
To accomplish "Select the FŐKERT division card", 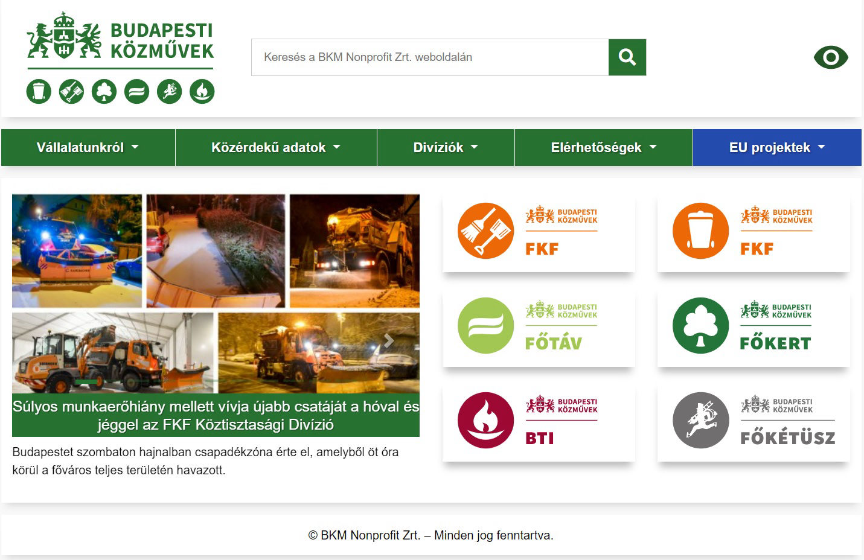I will (754, 326).
